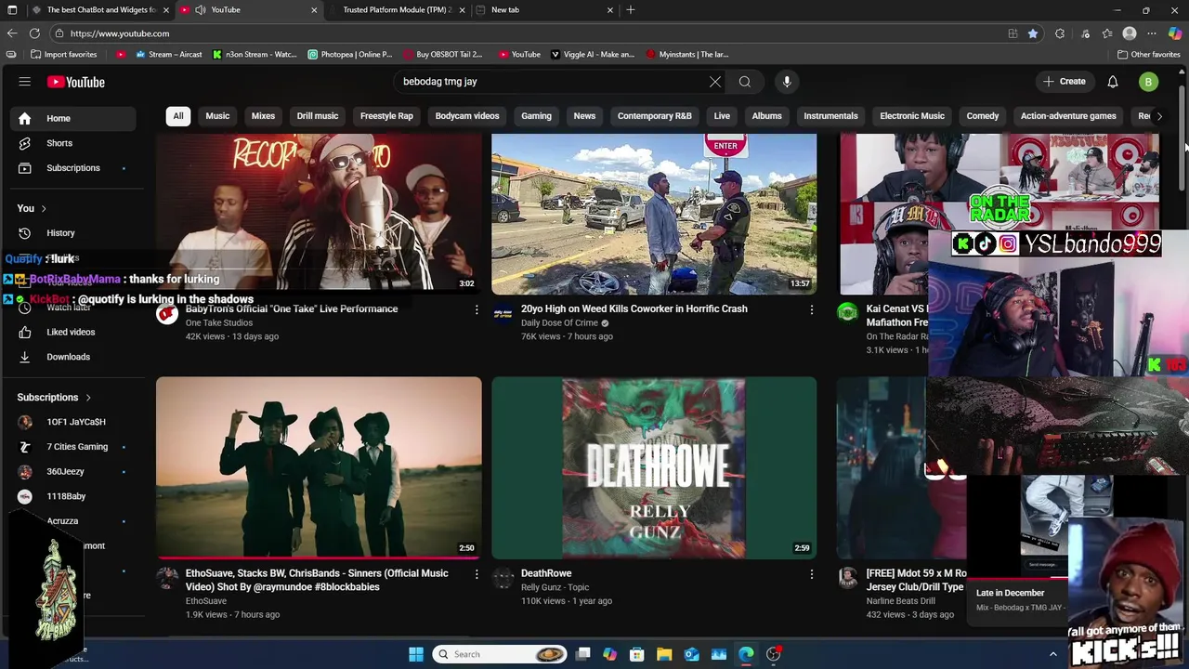The width and height of the screenshot is (1189, 669).
Task: Open Outlook from the taskbar
Action: [x=692, y=654]
